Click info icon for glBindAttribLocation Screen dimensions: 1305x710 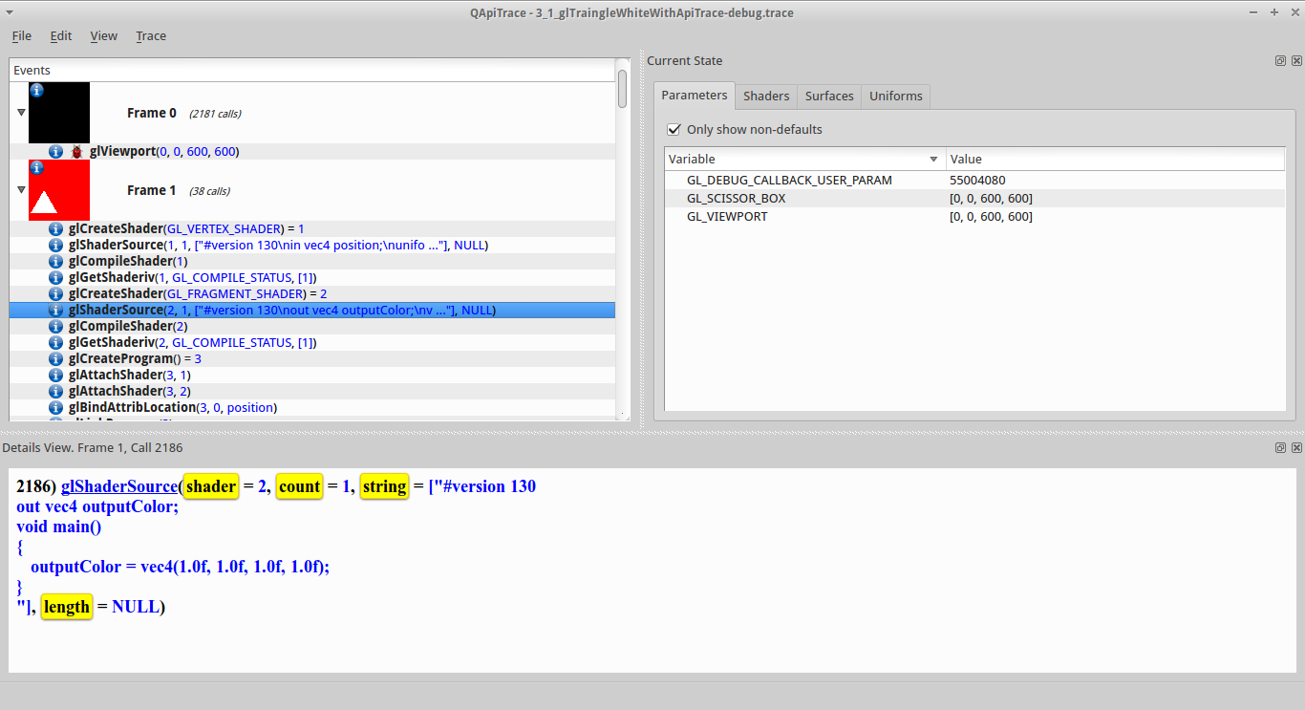pyautogui.click(x=55, y=407)
